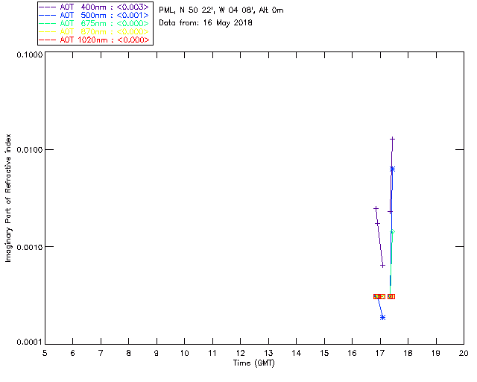
Task: Click the x-axis tick label 20
Action: tap(464, 353)
